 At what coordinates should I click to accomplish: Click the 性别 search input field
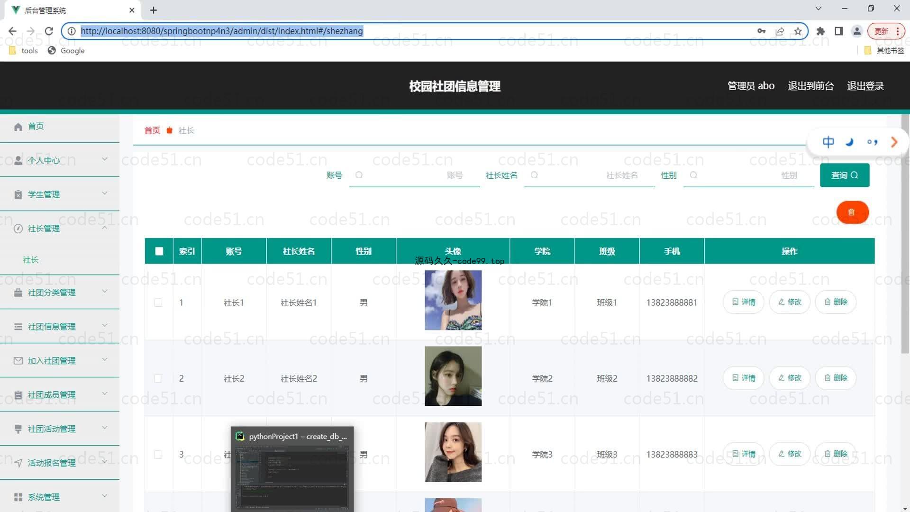pos(748,175)
